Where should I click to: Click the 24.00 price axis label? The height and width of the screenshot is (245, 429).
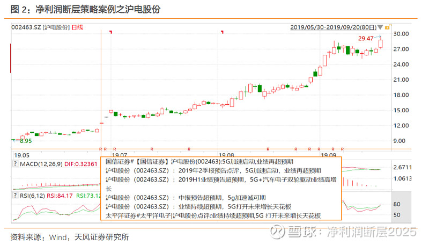pos(401,64)
